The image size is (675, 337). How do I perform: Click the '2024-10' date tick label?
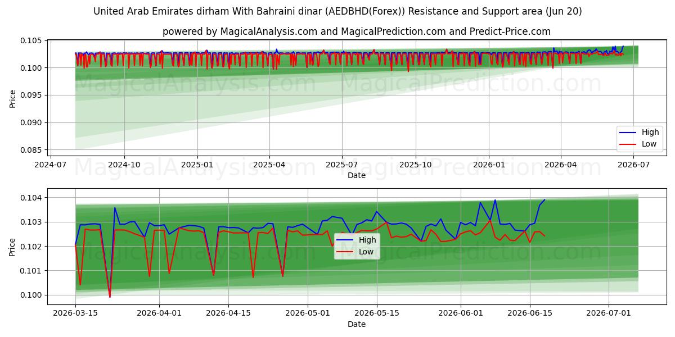pyautogui.click(x=124, y=165)
